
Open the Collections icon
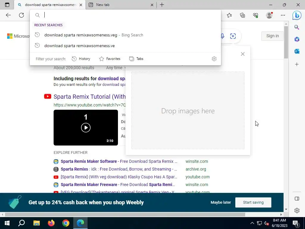(x=242, y=15)
